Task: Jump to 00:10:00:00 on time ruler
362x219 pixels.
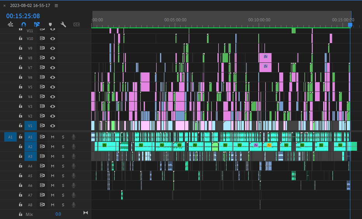Action: (x=259, y=20)
